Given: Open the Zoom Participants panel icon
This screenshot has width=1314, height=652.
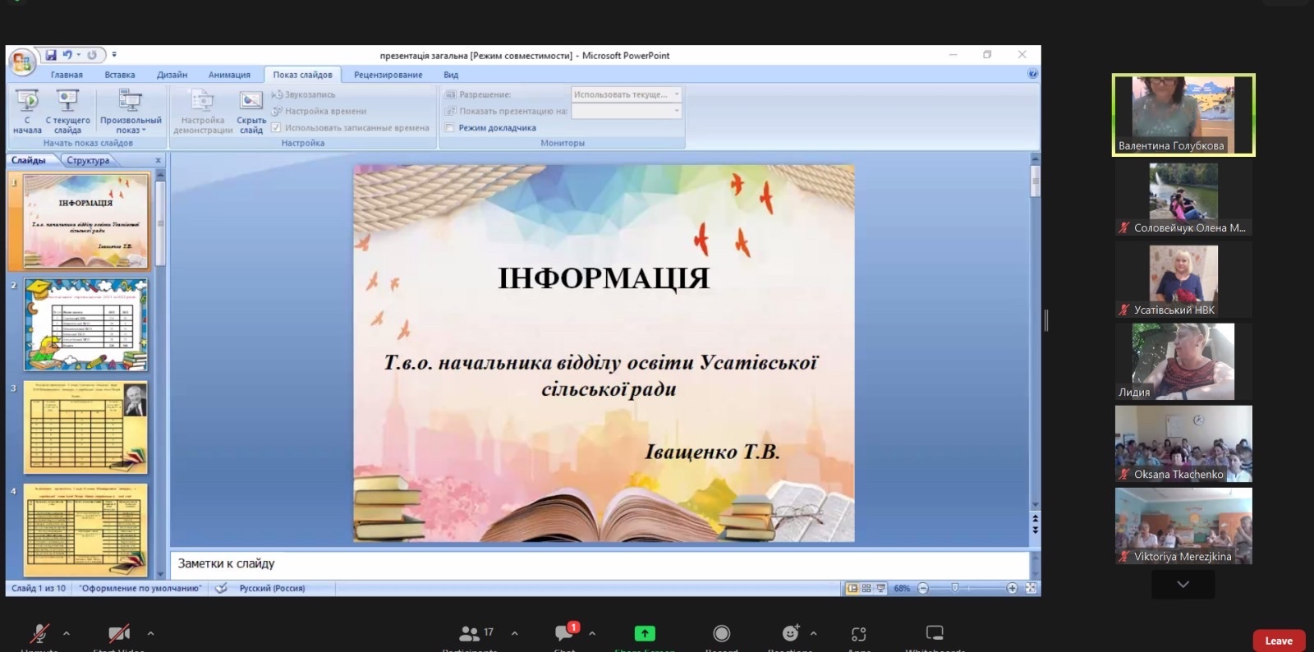Looking at the screenshot, I should pos(469,633).
